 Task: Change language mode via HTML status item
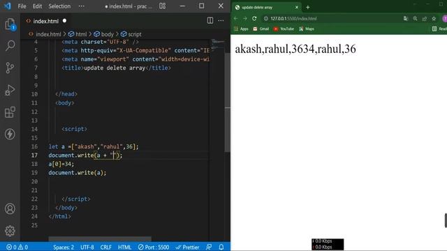coord(124,247)
